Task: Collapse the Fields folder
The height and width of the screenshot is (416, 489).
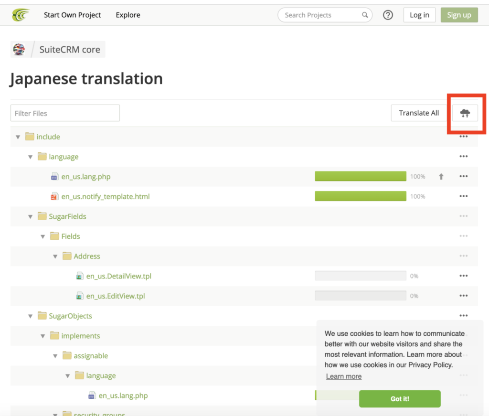Action: [x=43, y=237]
